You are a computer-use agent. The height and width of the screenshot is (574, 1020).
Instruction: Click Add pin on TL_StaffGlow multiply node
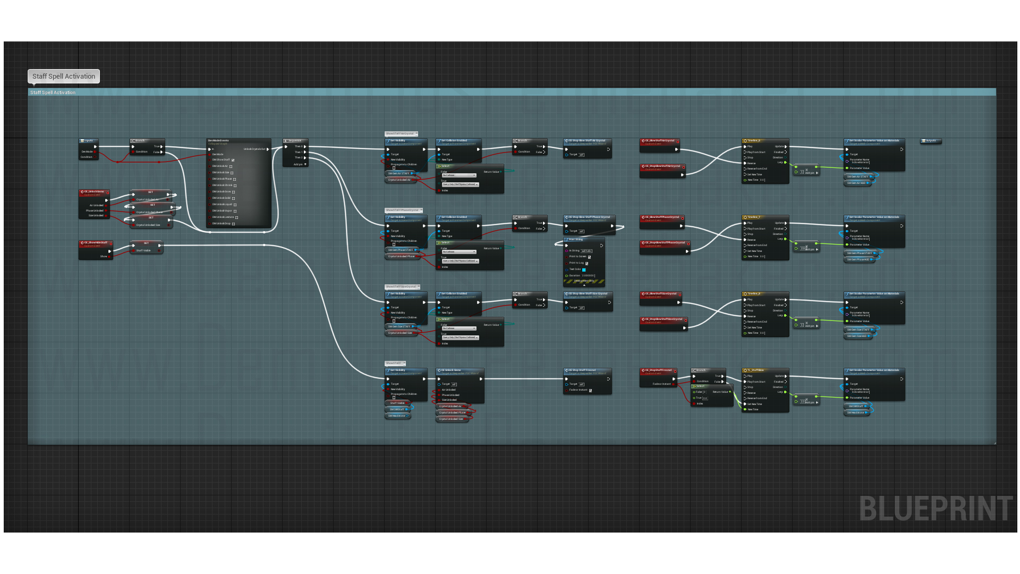pyautogui.click(x=811, y=402)
